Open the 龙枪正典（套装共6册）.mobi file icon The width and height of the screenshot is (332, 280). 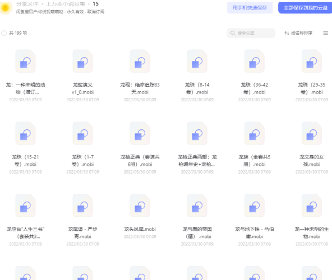click(140, 133)
